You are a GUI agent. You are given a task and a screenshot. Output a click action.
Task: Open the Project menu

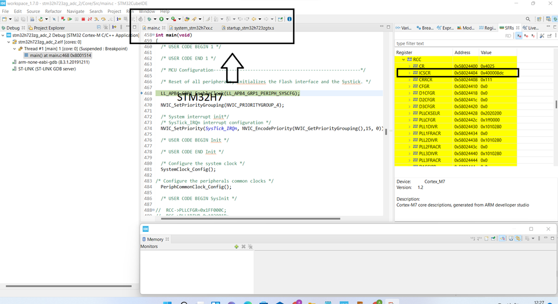(115, 11)
